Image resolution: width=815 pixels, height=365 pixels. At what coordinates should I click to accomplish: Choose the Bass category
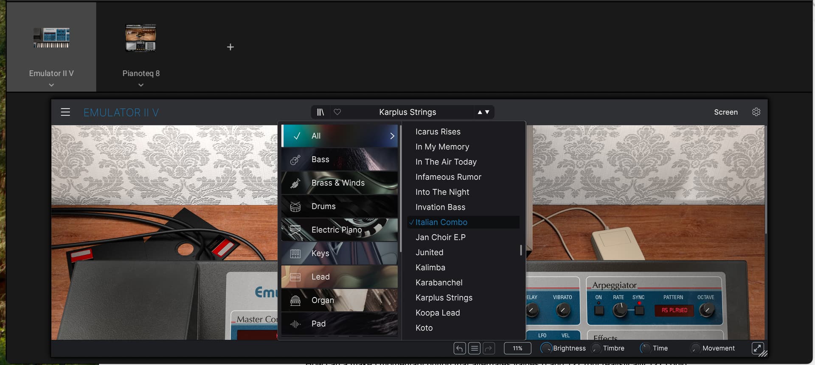coord(340,159)
